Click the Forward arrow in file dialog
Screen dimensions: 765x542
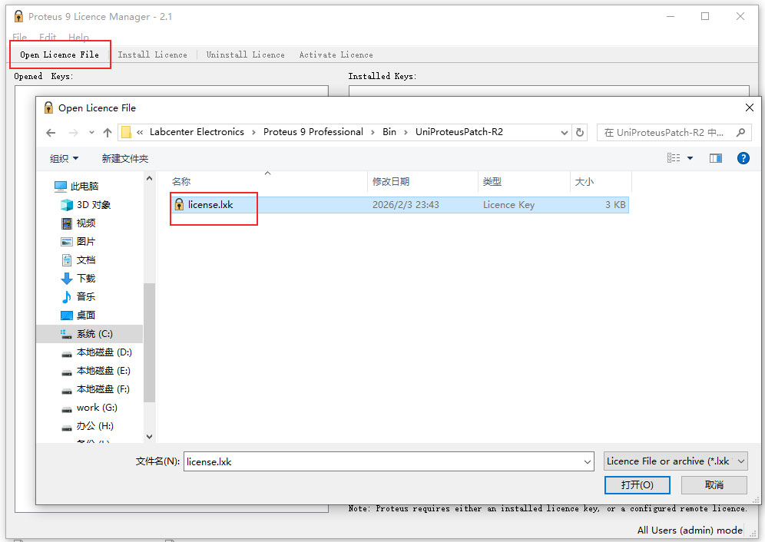(x=73, y=133)
